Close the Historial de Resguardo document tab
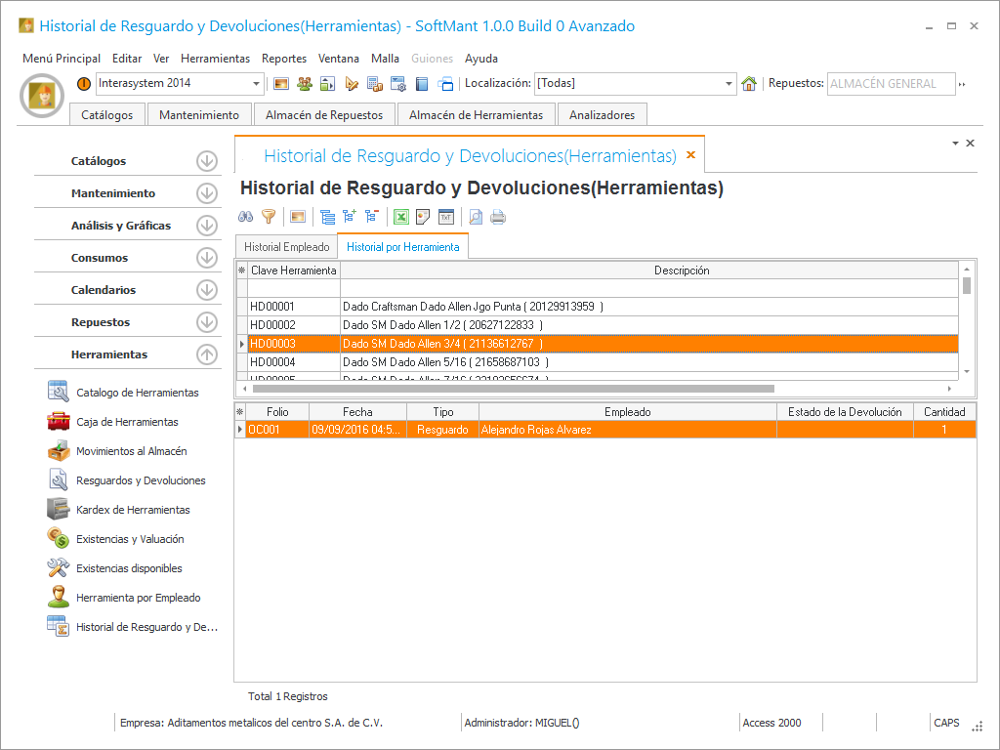 690,155
